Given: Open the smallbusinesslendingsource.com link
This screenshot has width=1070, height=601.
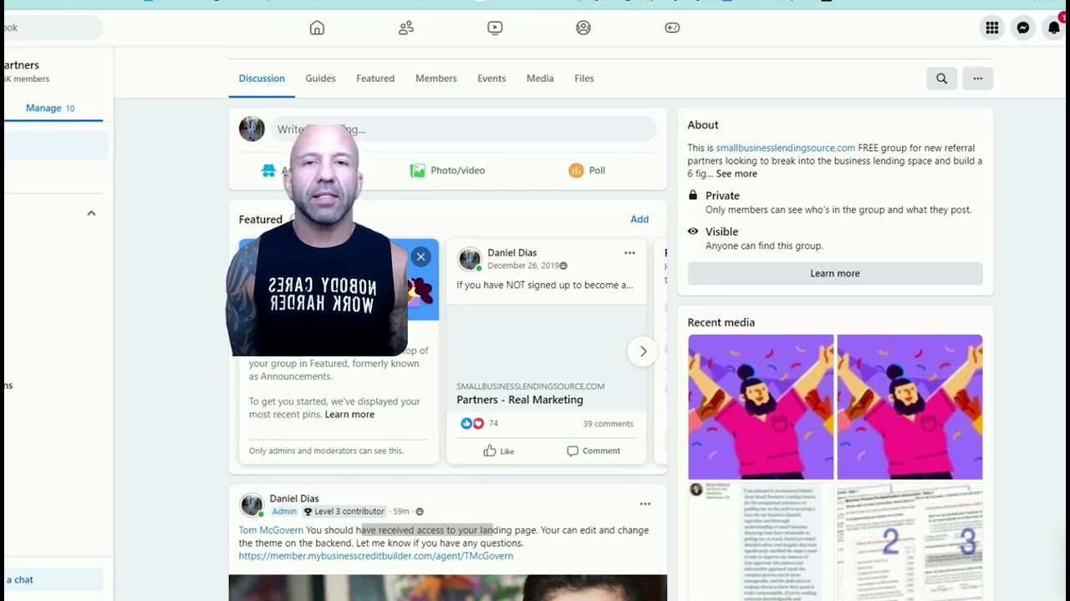Looking at the screenshot, I should point(785,148).
